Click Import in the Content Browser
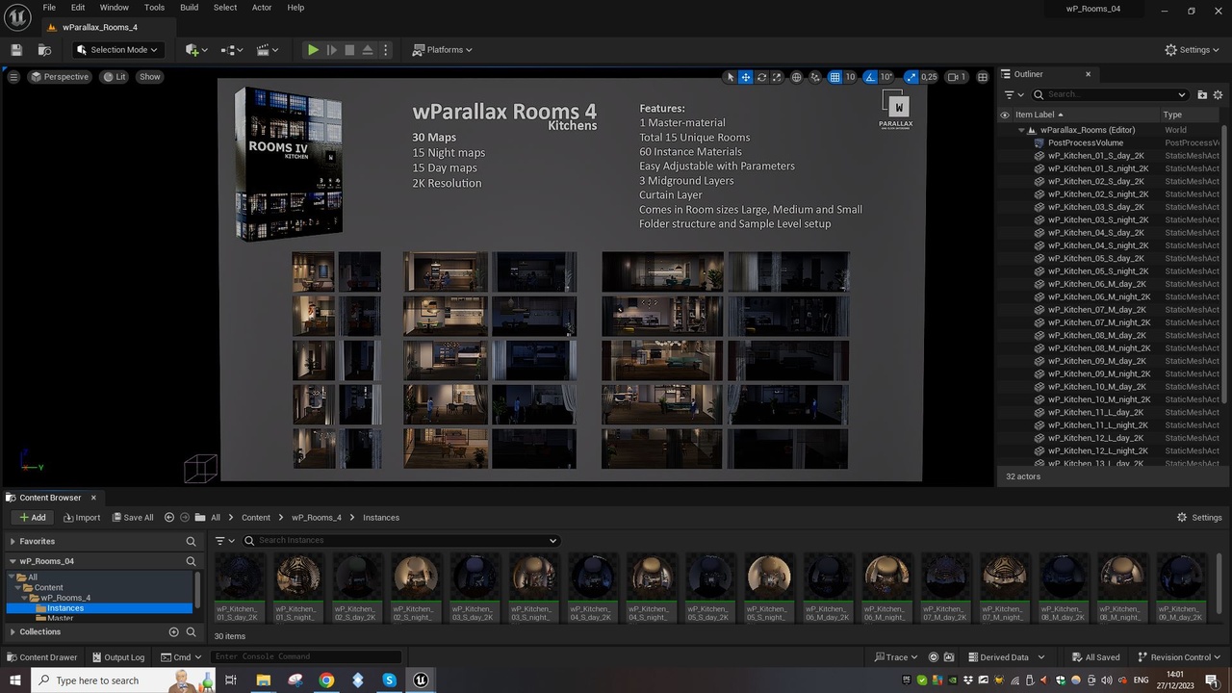 tap(82, 518)
